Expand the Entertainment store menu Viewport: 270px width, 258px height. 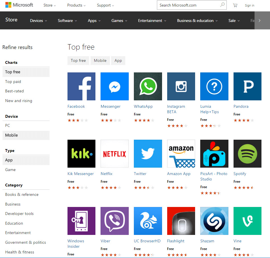pos(150,21)
